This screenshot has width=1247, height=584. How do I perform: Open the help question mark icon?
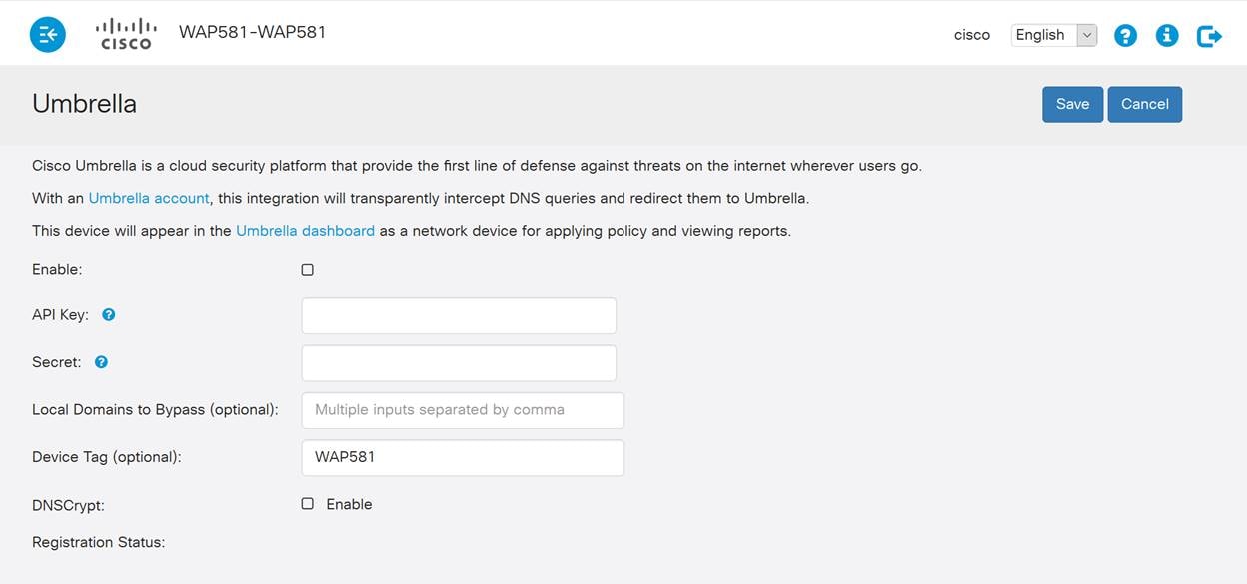[1125, 36]
